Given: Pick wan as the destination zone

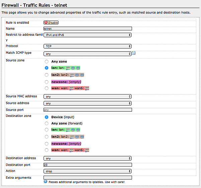Looking at the screenshot, I should click(x=46, y=150).
